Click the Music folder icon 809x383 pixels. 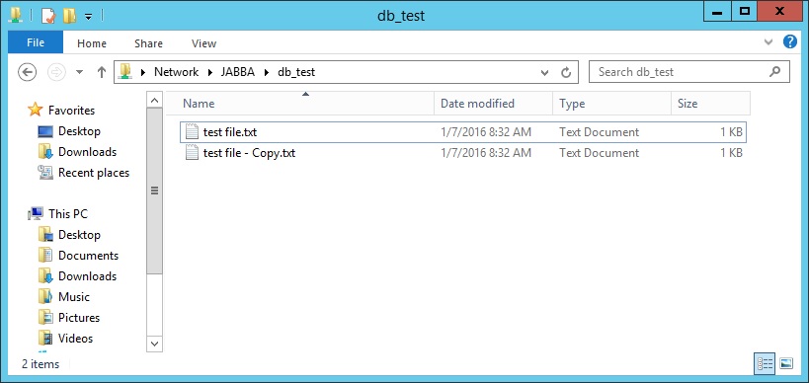[45, 296]
